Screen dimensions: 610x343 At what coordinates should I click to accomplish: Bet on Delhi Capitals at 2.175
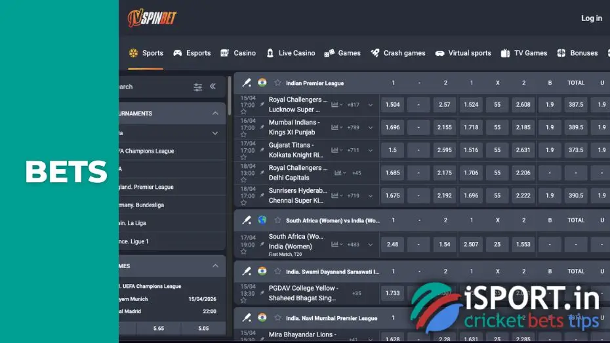coord(444,172)
